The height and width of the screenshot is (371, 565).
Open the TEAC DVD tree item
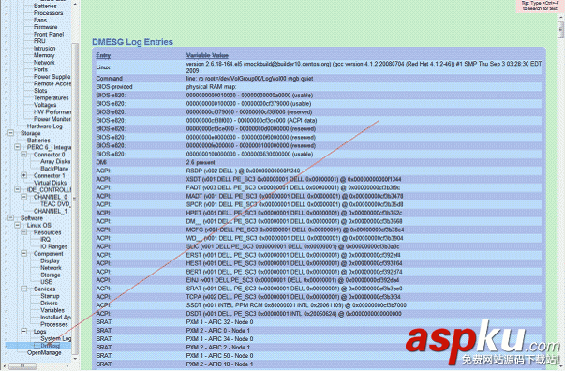(x=55, y=204)
